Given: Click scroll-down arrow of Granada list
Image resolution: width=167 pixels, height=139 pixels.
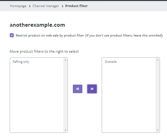Looking at the screenshot, I should pyautogui.click(x=157, y=130).
